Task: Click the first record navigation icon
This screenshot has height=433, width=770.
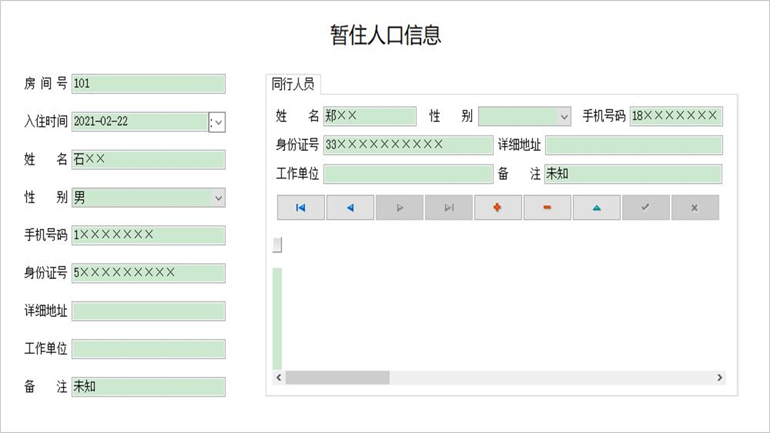Action: pyautogui.click(x=300, y=207)
